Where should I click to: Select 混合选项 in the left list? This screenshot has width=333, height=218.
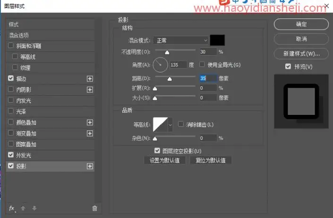click(50, 35)
